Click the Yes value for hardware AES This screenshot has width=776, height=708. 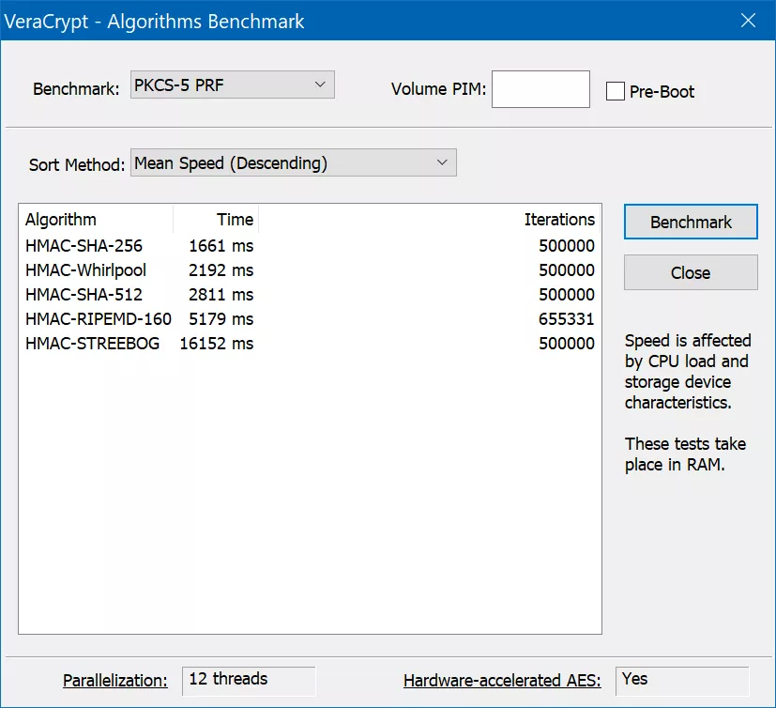[x=682, y=681]
